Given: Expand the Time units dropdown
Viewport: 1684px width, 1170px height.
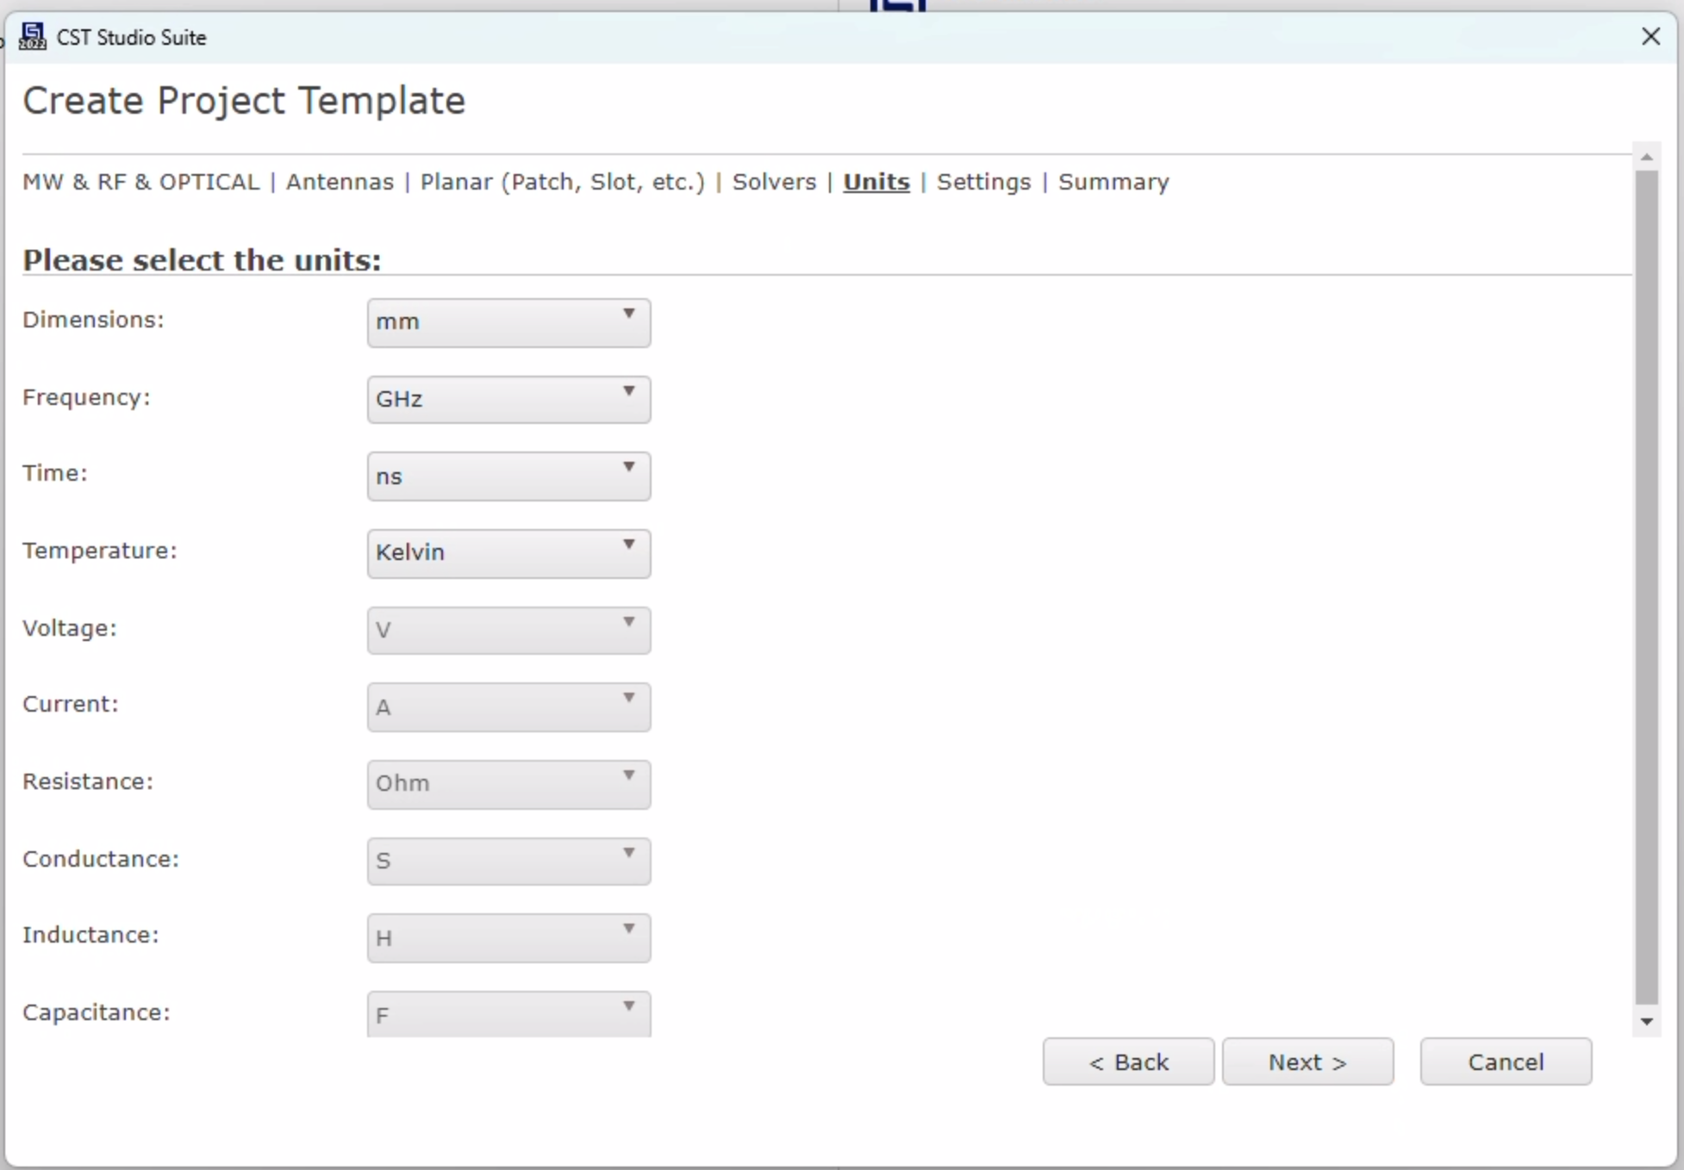Looking at the screenshot, I should point(508,476).
